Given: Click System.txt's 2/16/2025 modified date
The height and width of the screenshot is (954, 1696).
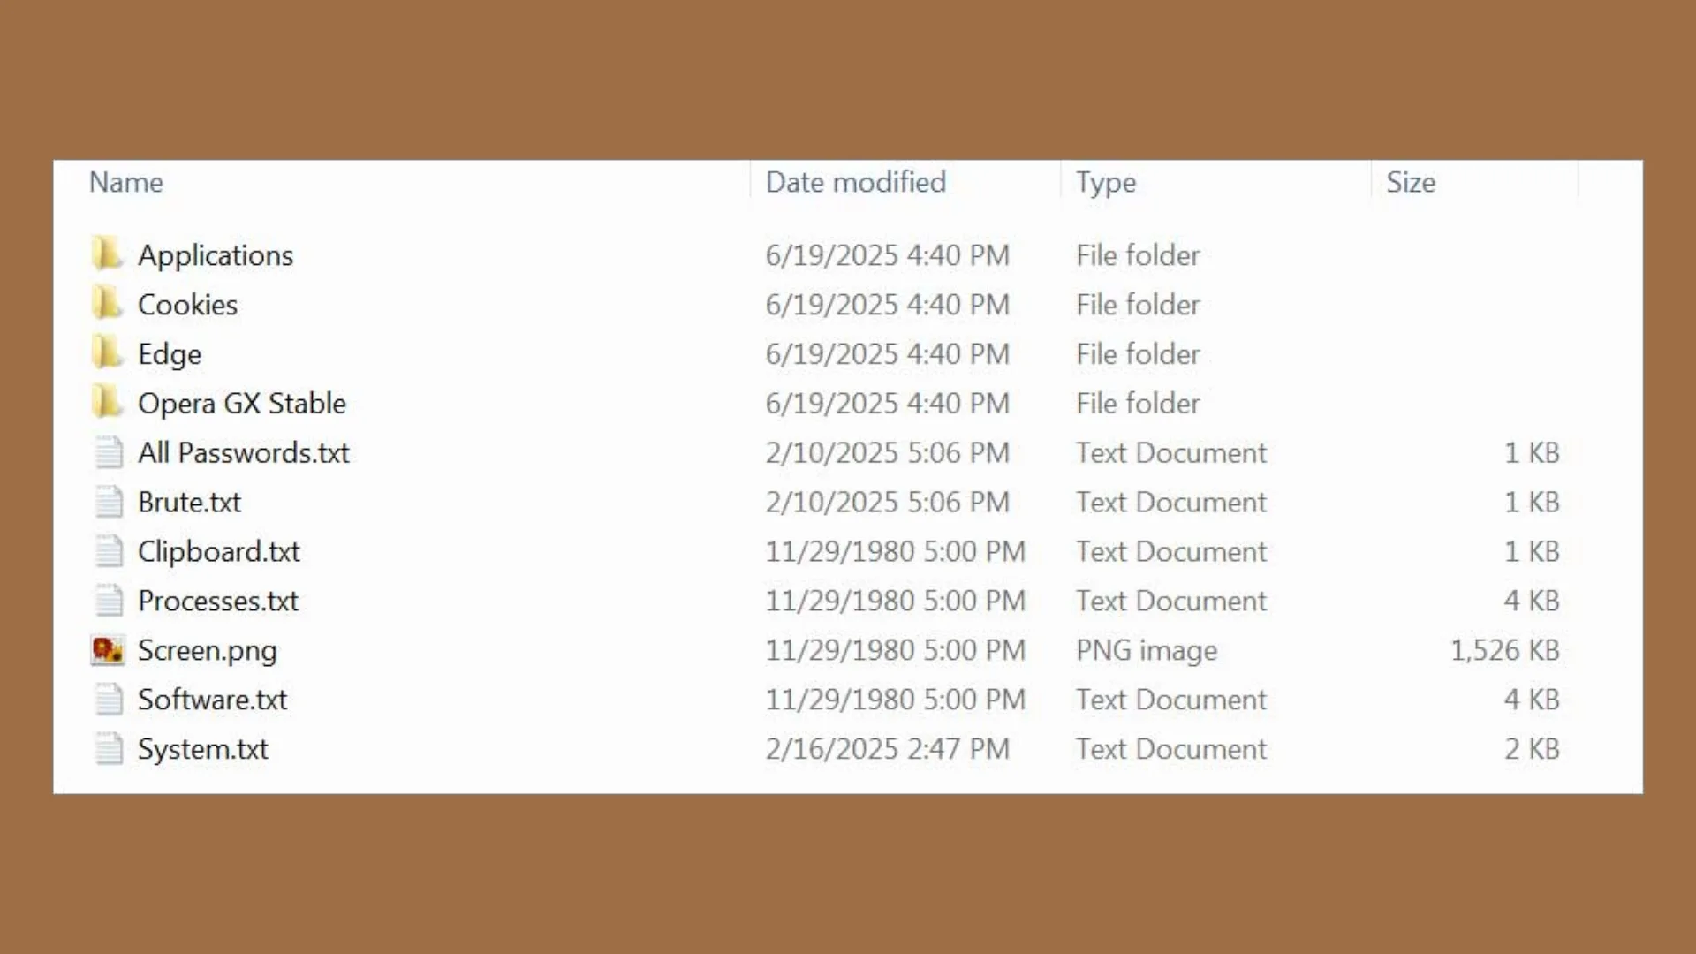Looking at the screenshot, I should 887,749.
